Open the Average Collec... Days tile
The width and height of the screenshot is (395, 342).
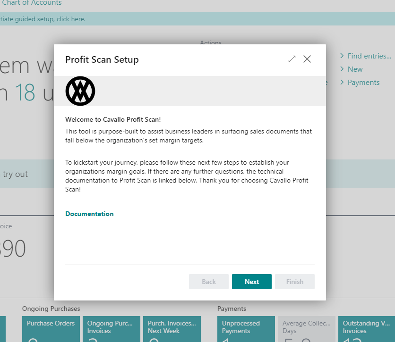pyautogui.click(x=306, y=329)
